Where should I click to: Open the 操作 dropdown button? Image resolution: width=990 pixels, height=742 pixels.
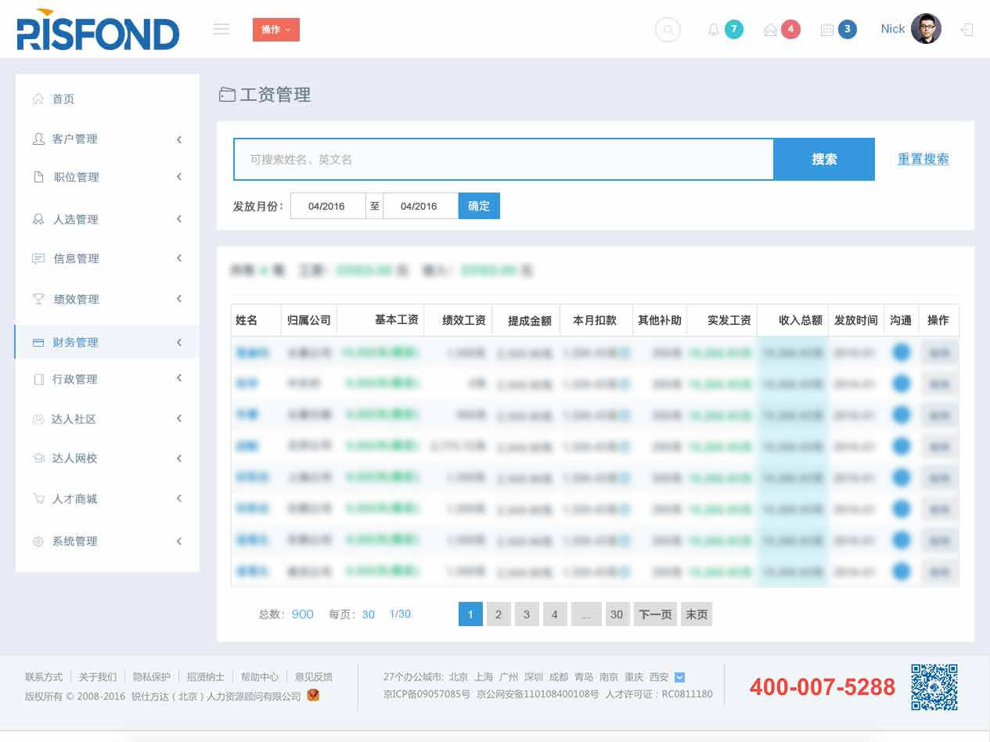pyautogui.click(x=275, y=30)
